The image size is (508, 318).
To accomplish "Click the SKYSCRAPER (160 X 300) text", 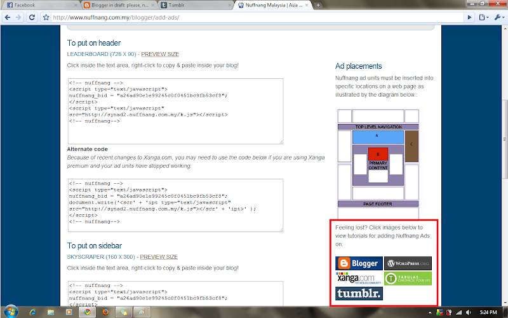I will tap(101, 257).
